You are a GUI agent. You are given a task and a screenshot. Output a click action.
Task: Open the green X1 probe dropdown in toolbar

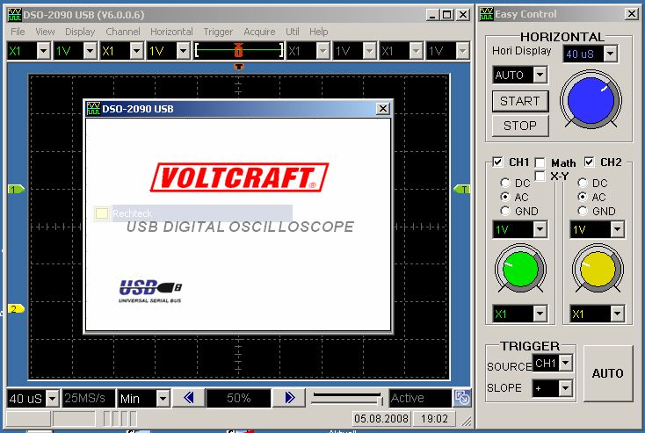43,51
